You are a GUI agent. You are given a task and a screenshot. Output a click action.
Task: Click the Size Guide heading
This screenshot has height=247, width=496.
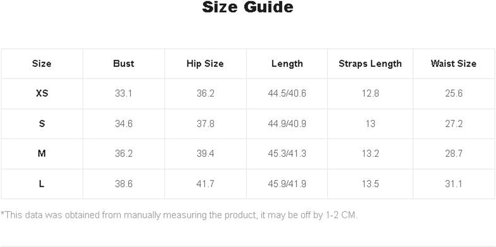pos(248,7)
